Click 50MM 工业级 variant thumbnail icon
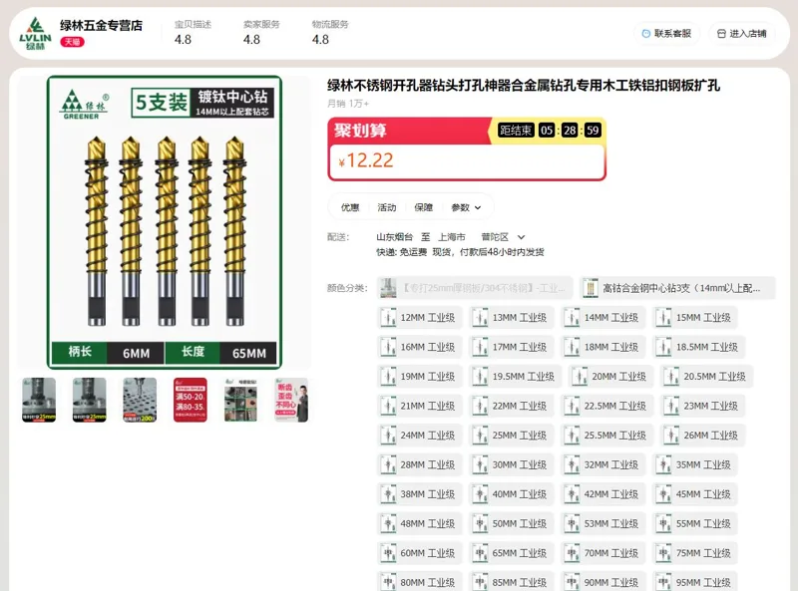Screen dimensions: 798x591 (480, 524)
